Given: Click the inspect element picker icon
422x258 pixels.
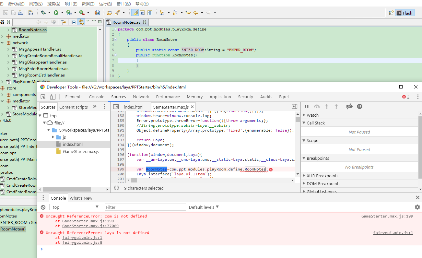Looking at the screenshot, I should 43,97.
